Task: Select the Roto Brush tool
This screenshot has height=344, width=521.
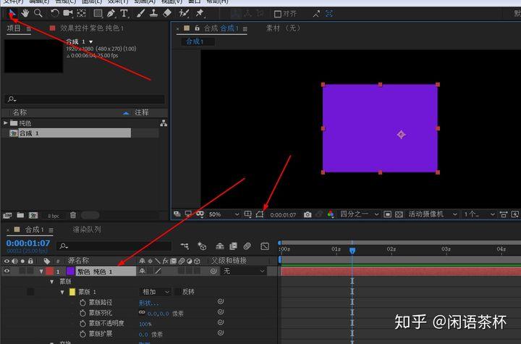Action: (184, 13)
